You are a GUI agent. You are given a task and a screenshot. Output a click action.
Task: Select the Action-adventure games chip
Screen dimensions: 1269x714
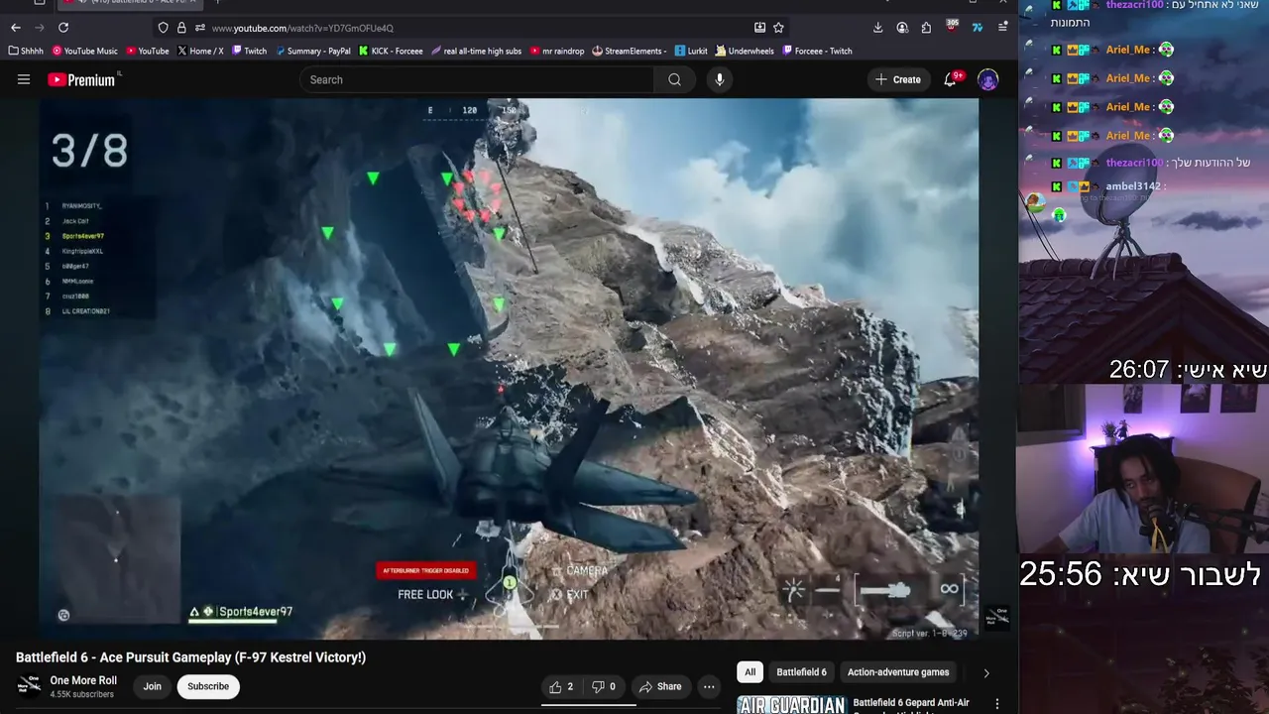coord(898,672)
